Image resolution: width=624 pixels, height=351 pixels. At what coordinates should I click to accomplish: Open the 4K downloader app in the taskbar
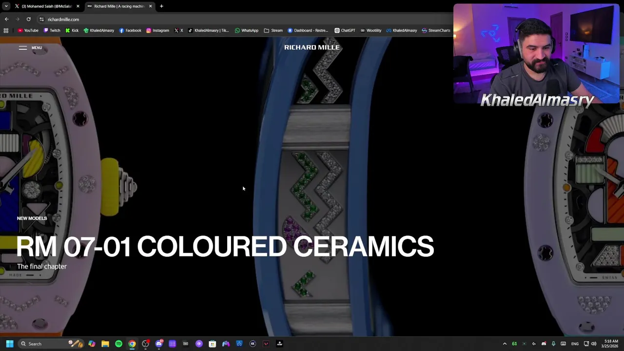point(253,344)
